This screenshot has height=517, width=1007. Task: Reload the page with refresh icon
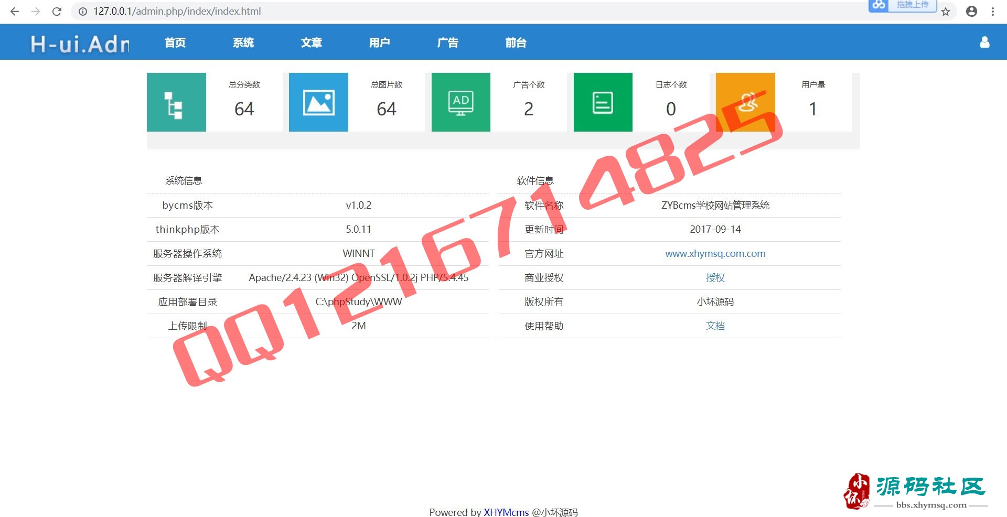[57, 11]
